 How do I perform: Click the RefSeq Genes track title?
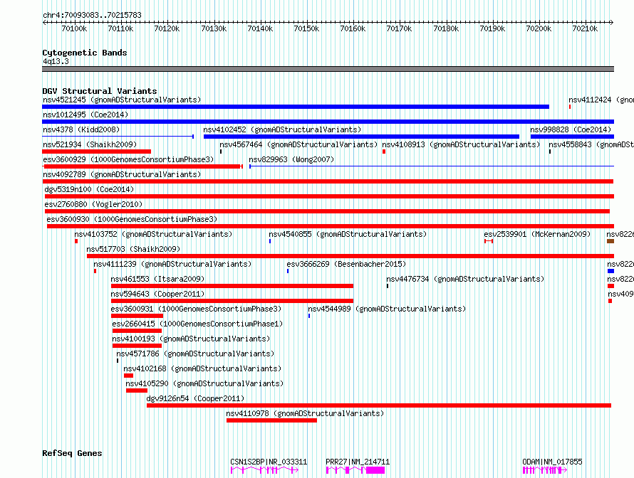(x=72, y=453)
